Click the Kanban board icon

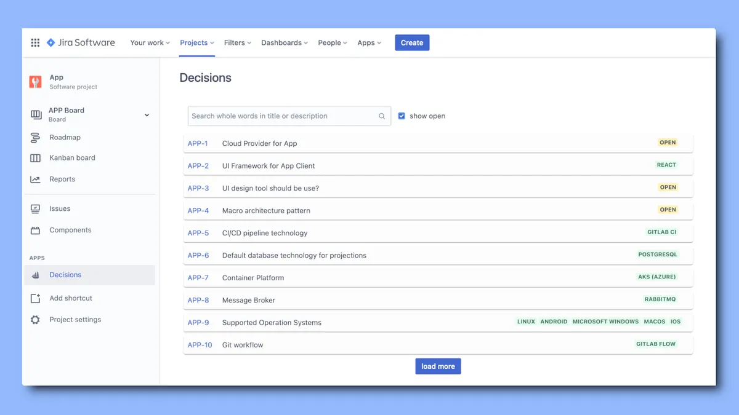point(36,158)
